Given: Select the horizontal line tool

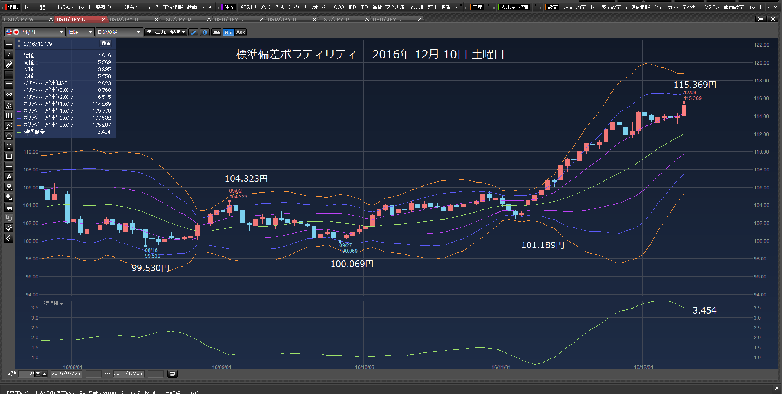Looking at the screenshot, I should pos(9,167).
